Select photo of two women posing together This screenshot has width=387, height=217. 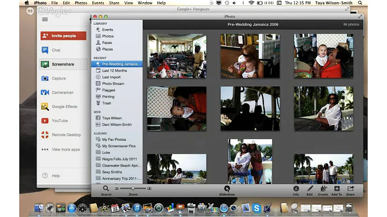[250, 161]
